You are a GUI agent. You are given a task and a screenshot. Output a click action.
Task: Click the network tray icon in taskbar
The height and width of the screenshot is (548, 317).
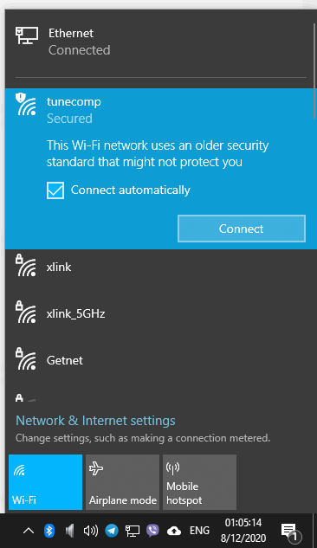(133, 531)
